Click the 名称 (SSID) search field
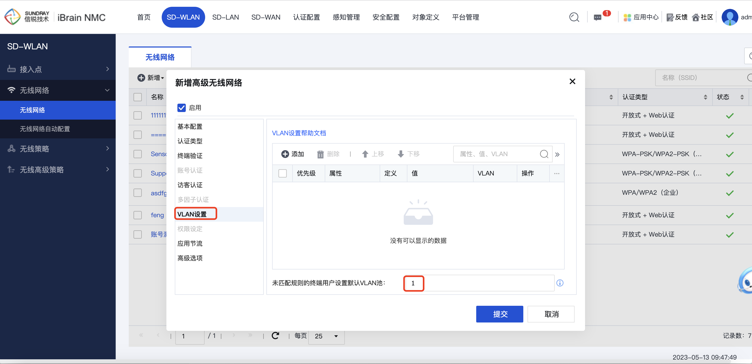 [704, 78]
